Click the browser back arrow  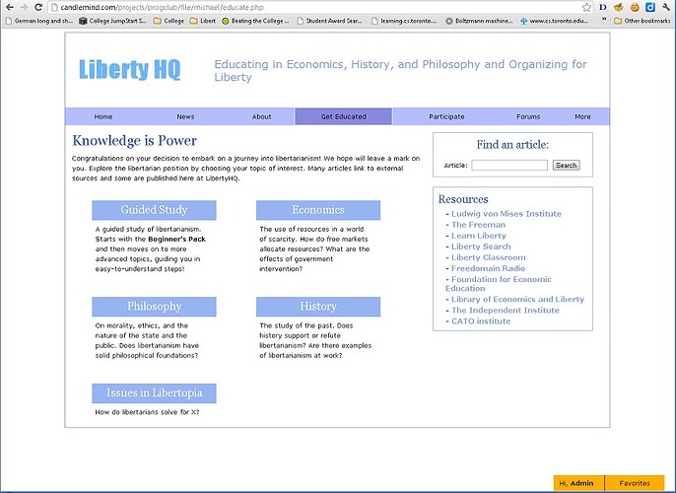pyautogui.click(x=9, y=7)
